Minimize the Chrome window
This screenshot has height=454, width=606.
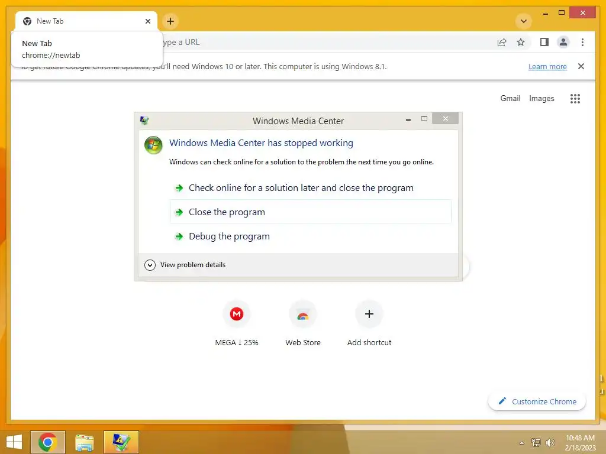coord(545,14)
